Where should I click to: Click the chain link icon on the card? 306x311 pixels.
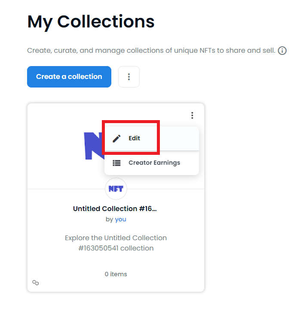click(36, 283)
